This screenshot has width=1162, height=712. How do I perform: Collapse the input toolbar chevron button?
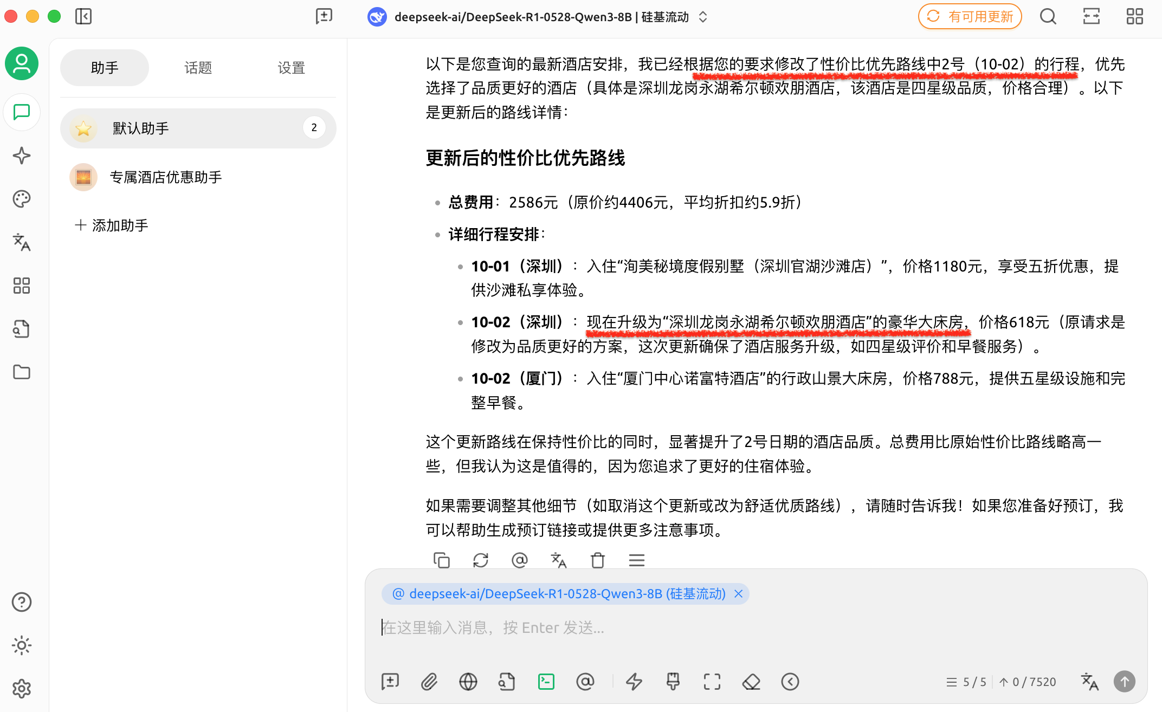tap(790, 682)
